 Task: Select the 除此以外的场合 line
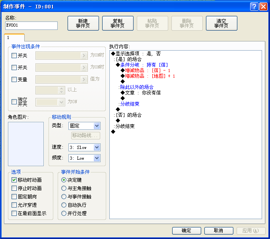coord(136,87)
